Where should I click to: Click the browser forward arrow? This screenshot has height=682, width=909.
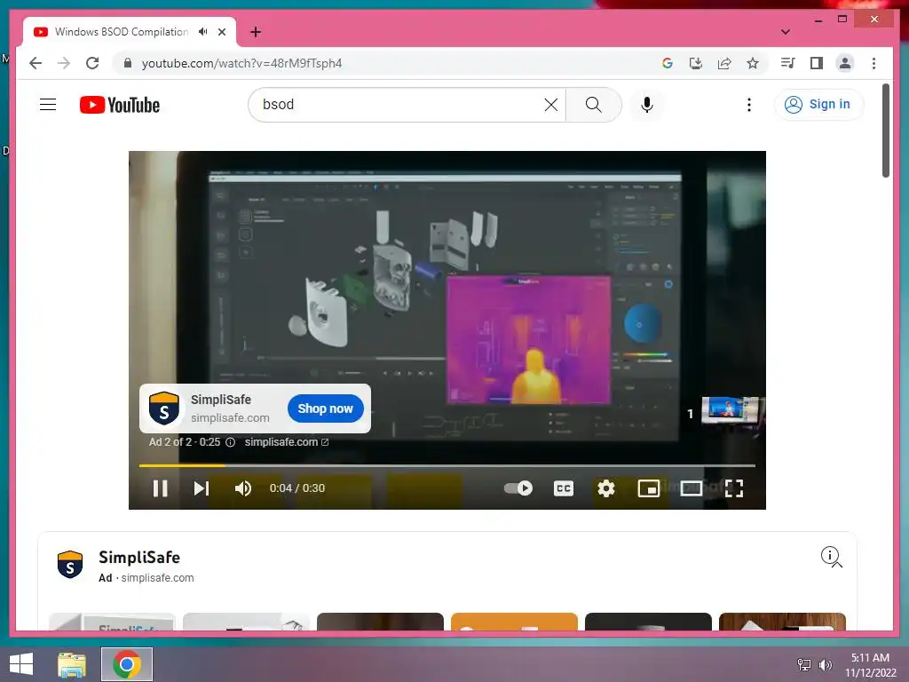click(64, 63)
